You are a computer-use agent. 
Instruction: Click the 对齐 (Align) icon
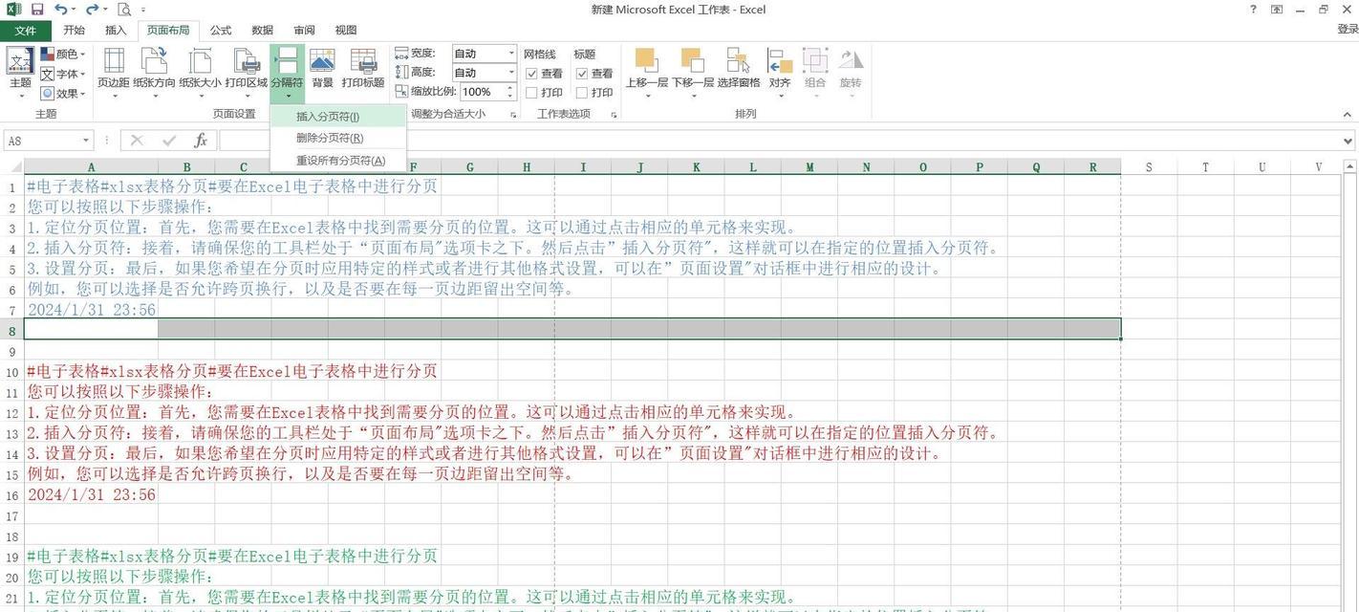[x=780, y=62]
